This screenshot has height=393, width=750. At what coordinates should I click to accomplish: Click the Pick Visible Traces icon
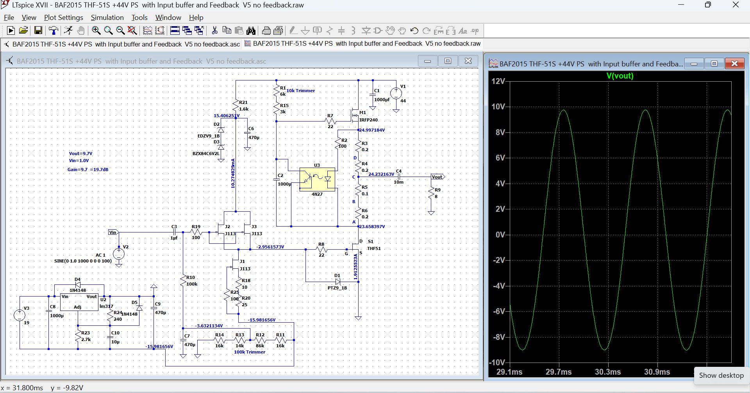pos(147,30)
